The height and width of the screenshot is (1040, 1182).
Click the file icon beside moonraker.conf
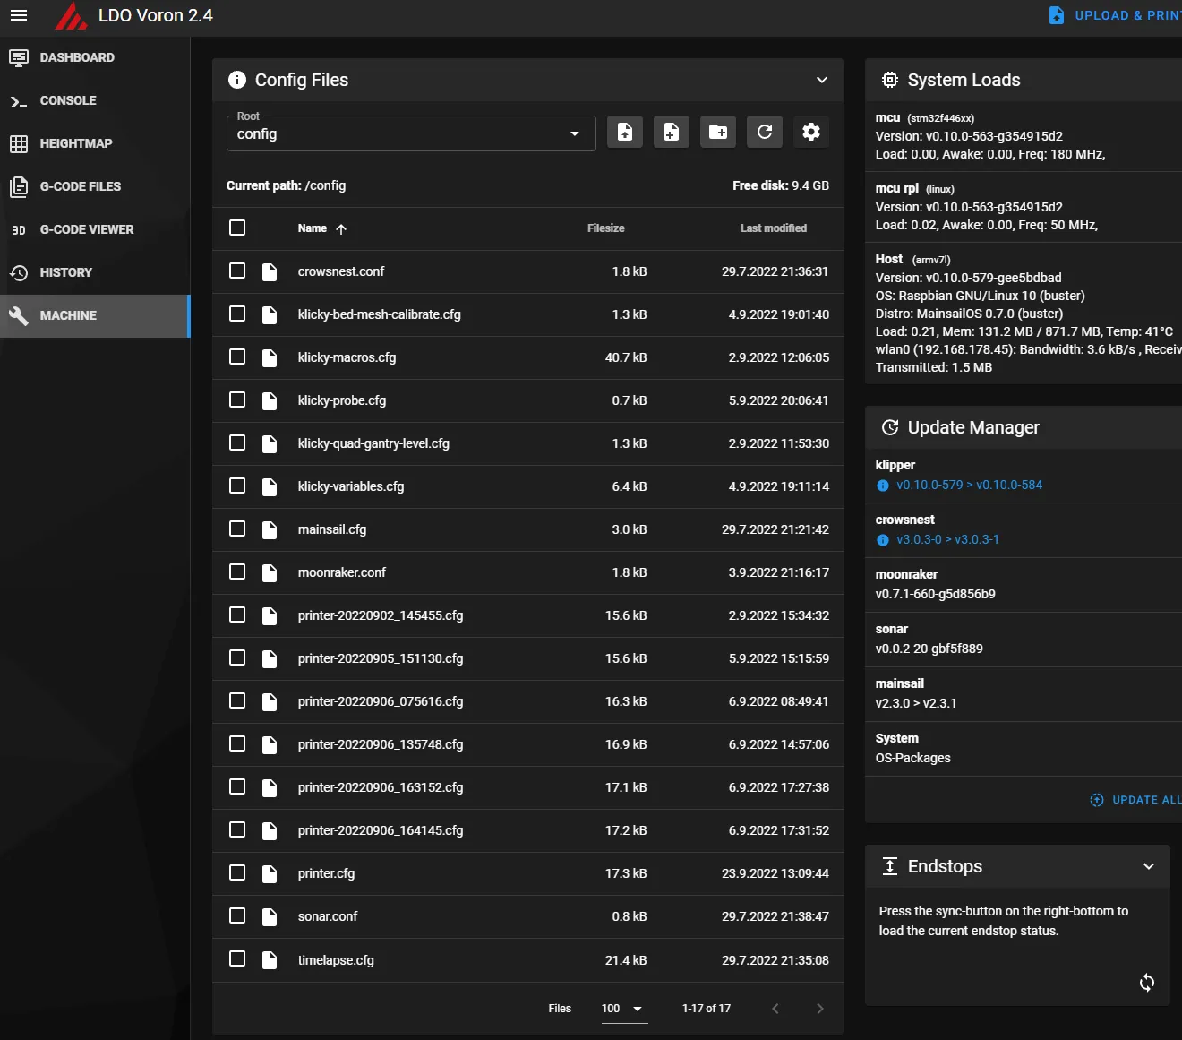270,572
